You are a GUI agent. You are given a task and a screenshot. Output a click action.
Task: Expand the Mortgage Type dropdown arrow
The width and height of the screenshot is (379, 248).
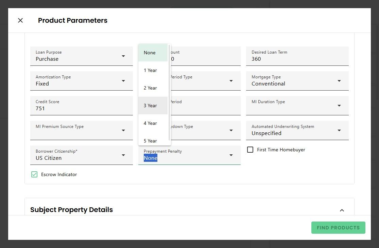tap(339, 81)
